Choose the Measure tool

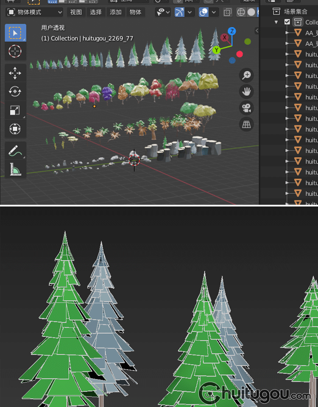click(x=15, y=169)
